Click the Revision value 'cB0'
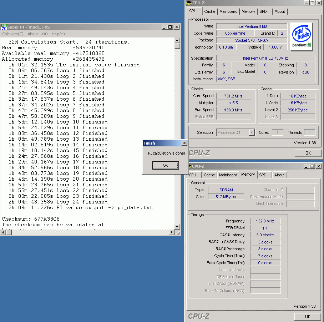Viewport: 324px width, 322px height. [306, 72]
